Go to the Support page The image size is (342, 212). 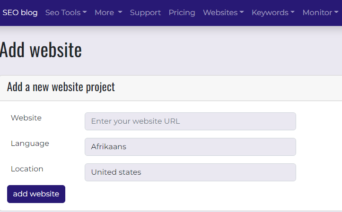[x=145, y=13]
